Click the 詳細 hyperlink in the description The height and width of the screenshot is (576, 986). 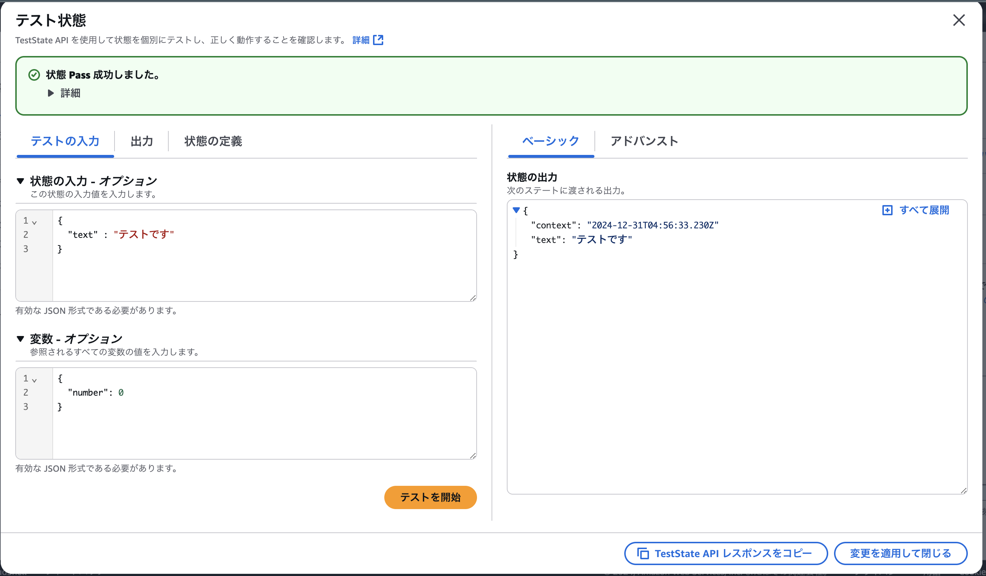coord(361,40)
